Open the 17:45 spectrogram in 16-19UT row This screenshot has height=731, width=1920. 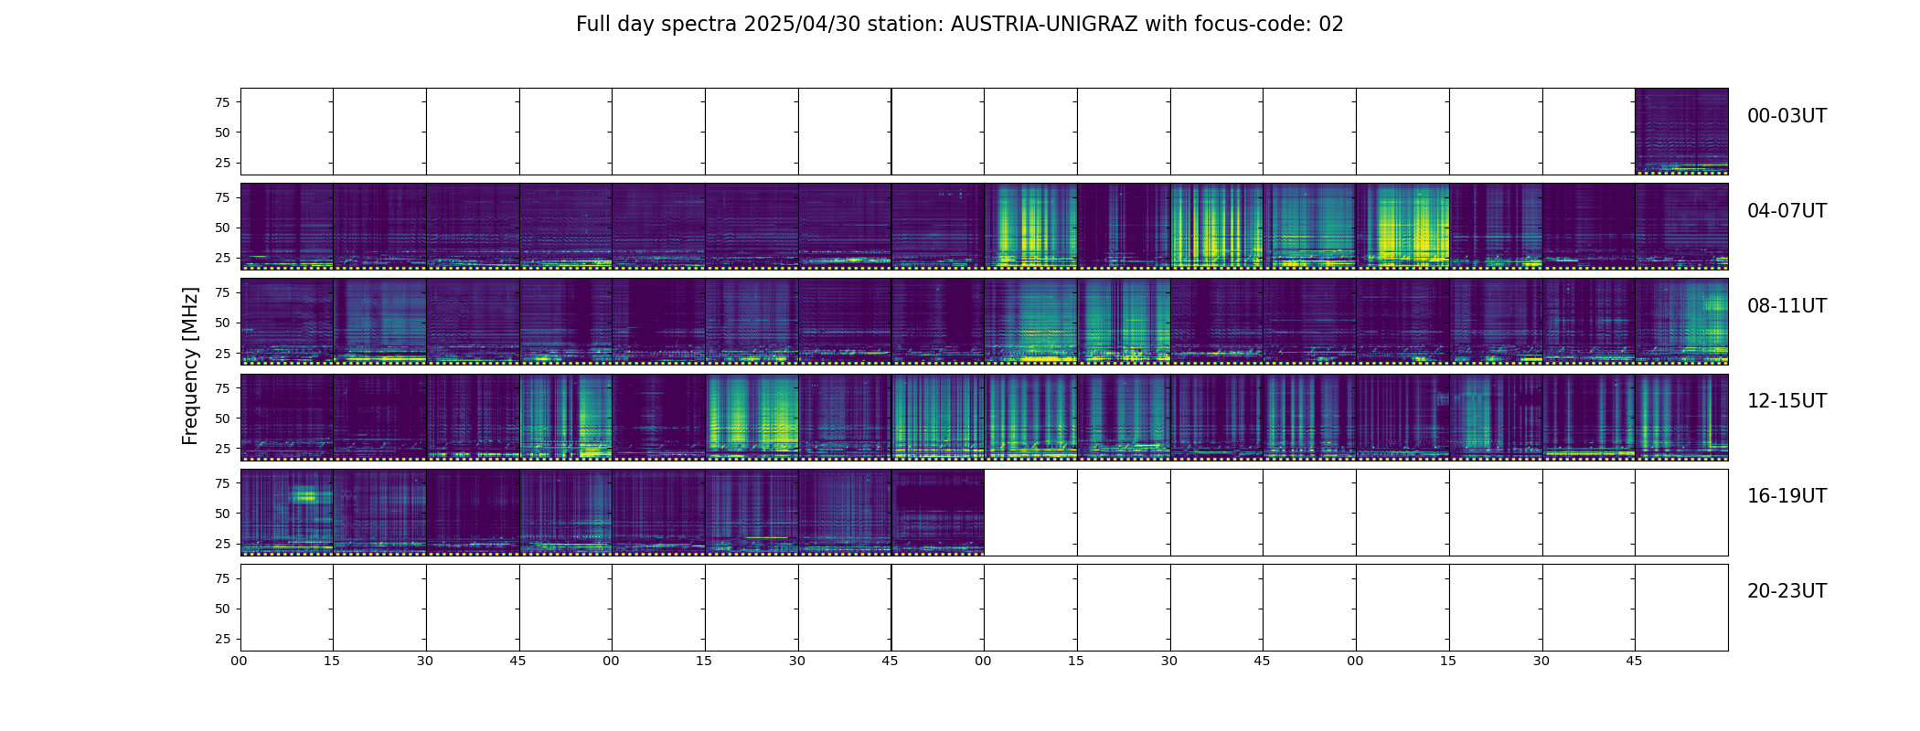[x=938, y=512]
